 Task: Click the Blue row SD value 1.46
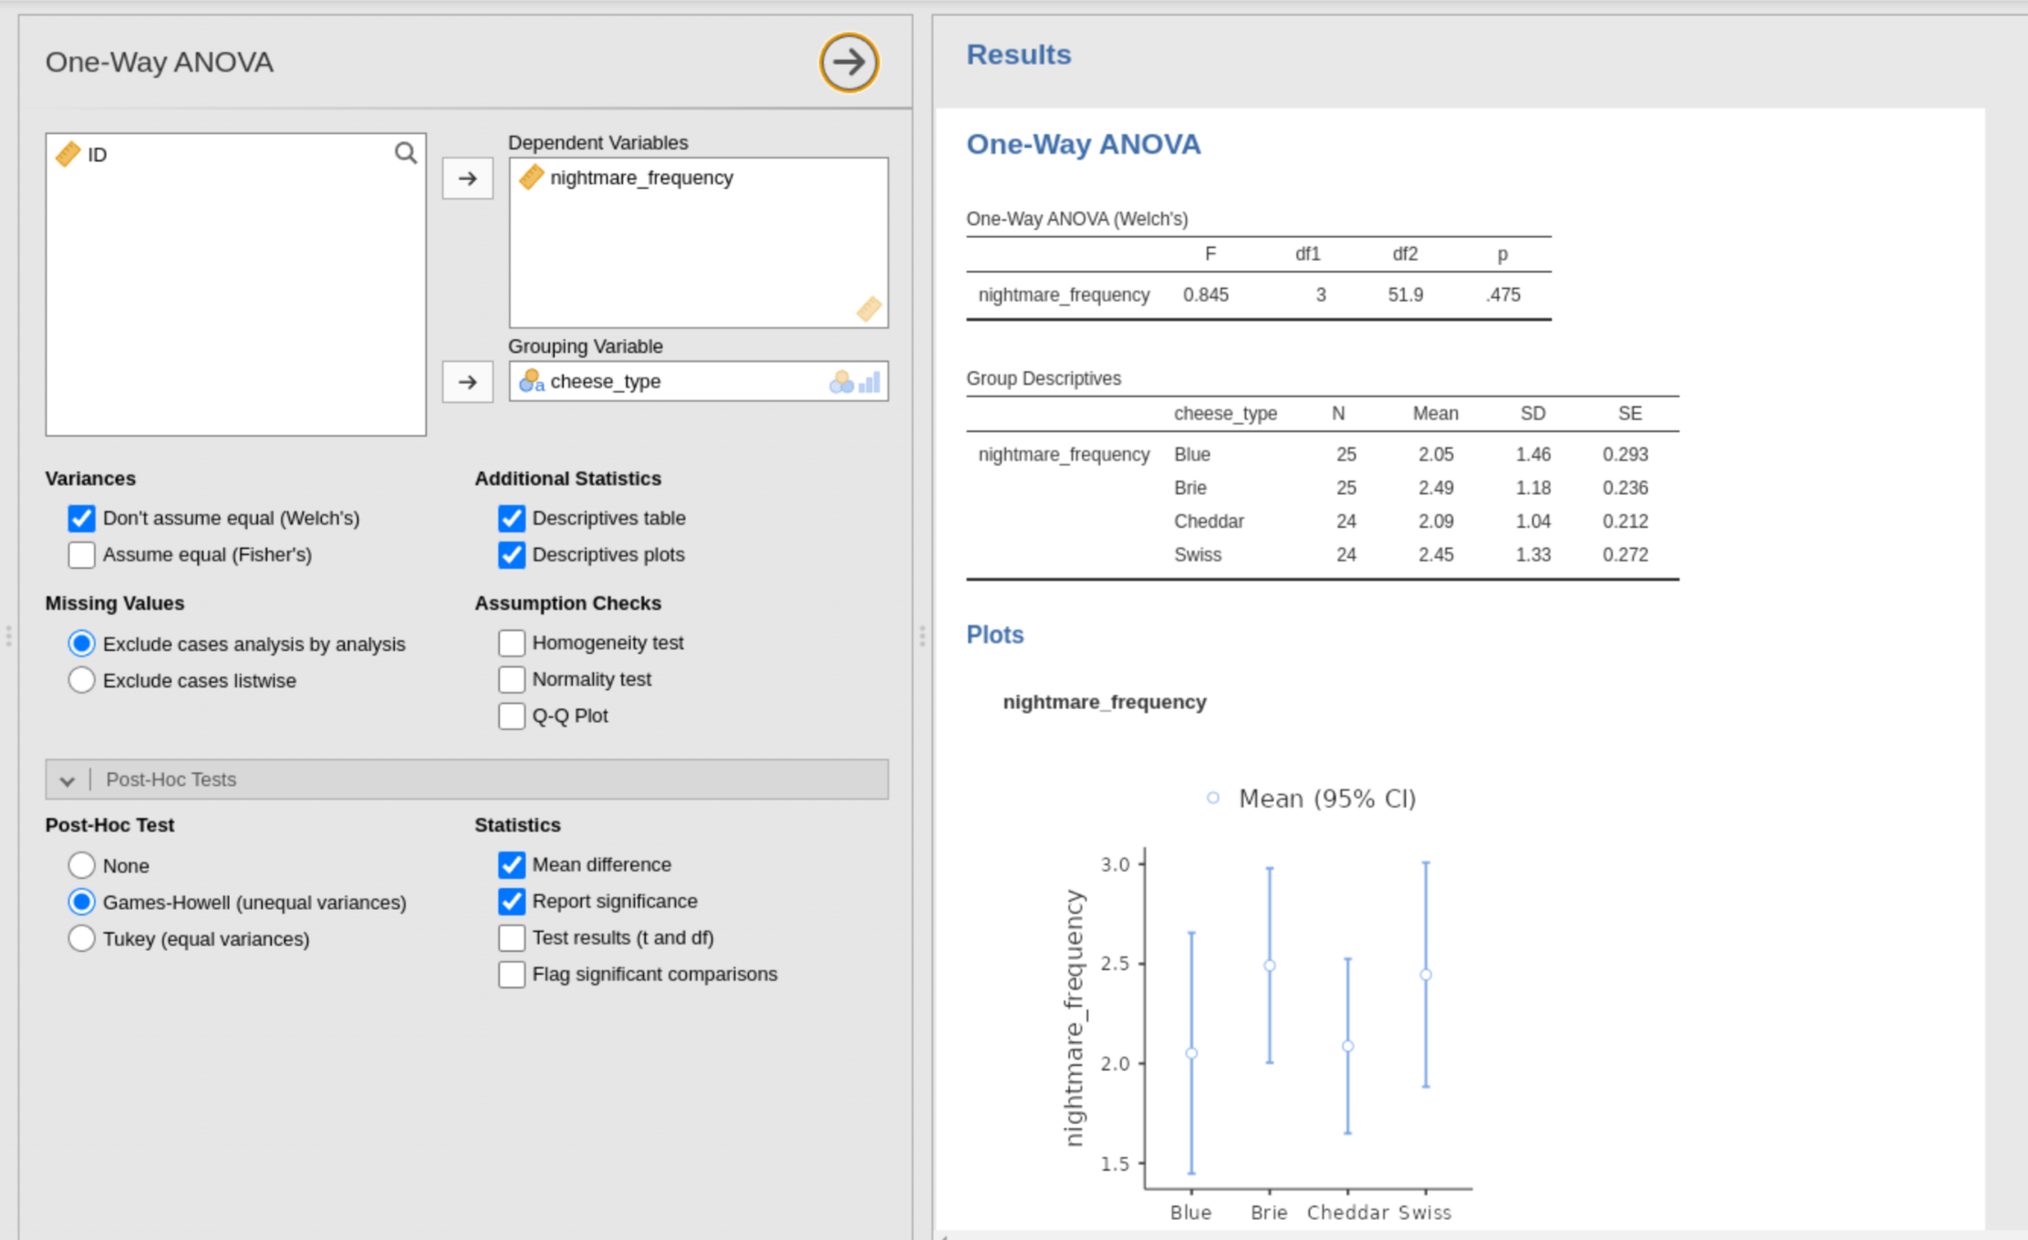1533,454
